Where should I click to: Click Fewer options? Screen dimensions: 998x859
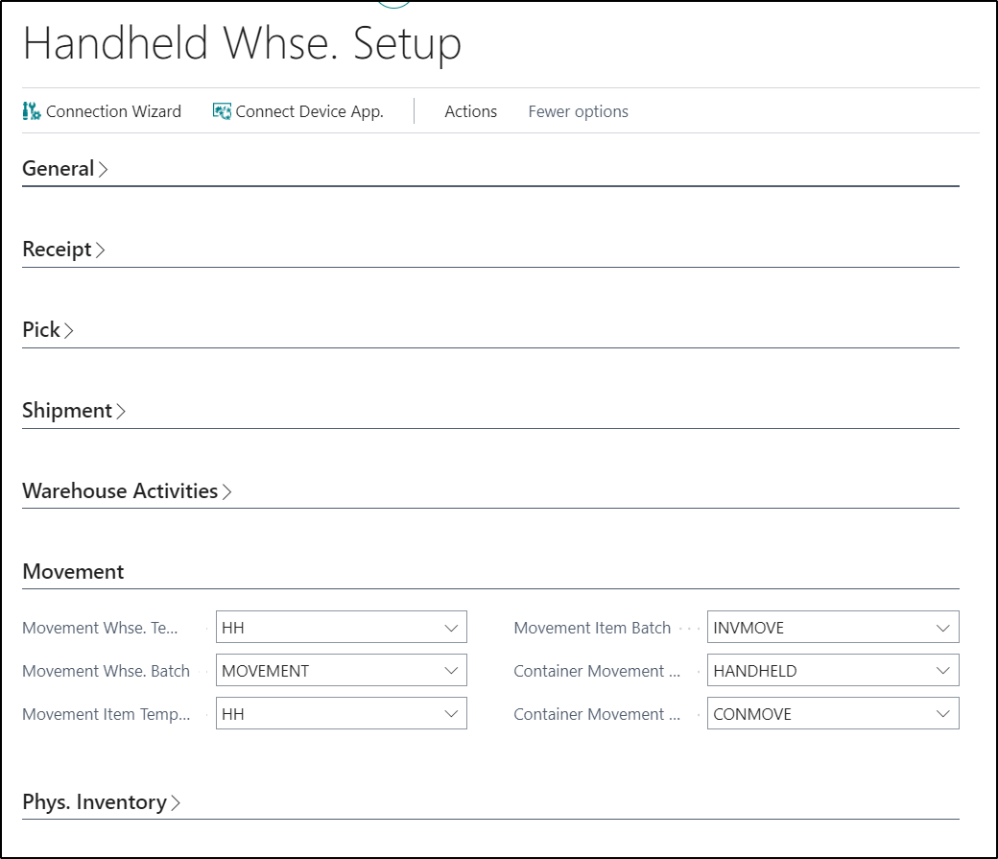click(578, 111)
